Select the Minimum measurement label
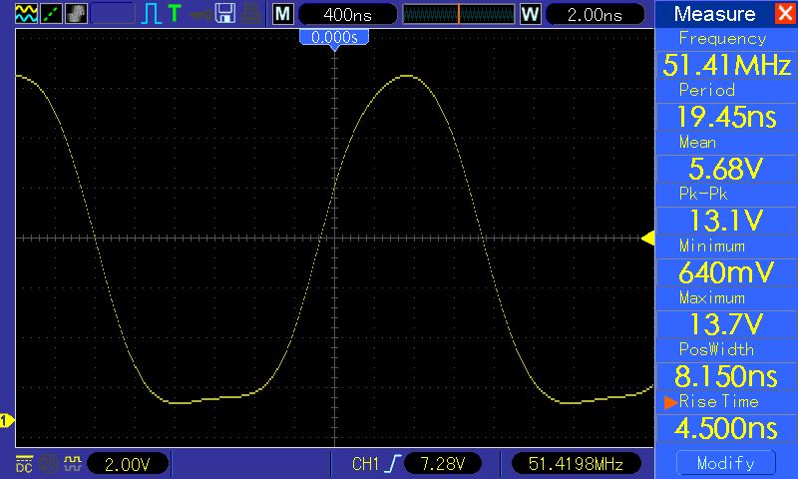 (712, 245)
